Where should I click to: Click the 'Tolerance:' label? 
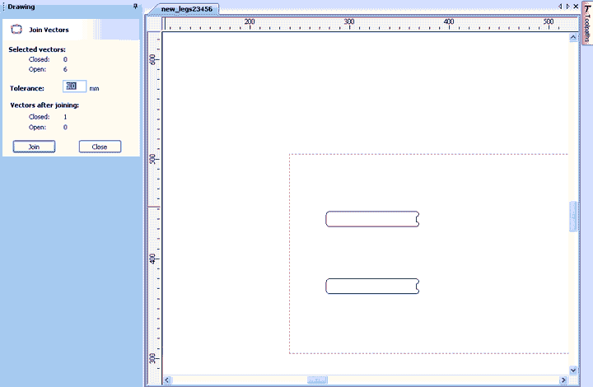27,88
